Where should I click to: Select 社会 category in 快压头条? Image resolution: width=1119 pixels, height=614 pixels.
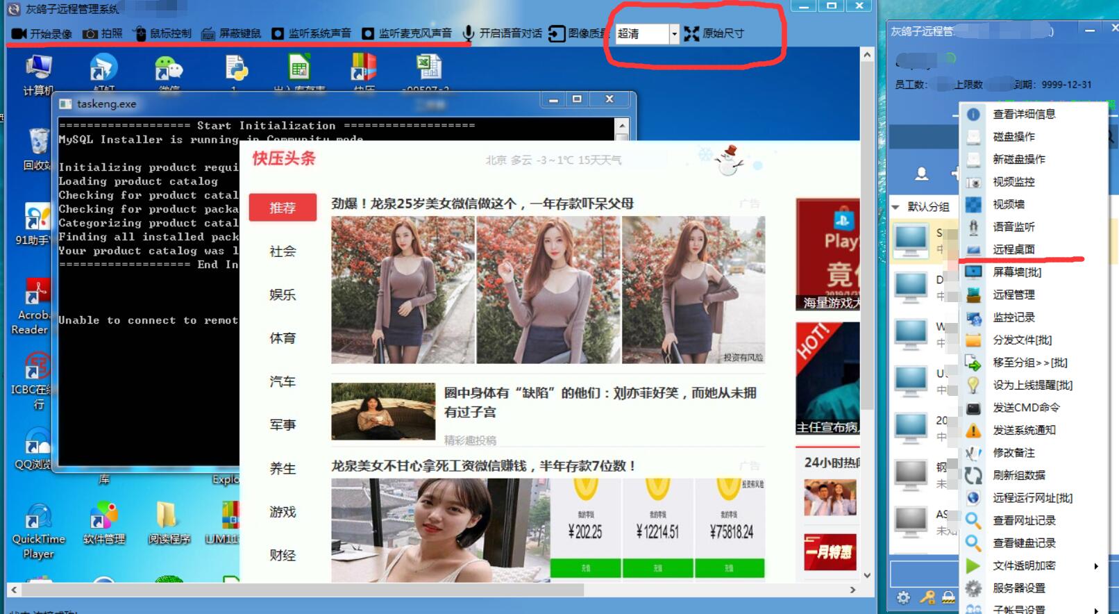283,251
